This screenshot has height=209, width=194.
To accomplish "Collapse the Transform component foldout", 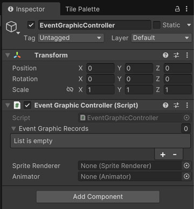I will pyautogui.click(x=8, y=55).
